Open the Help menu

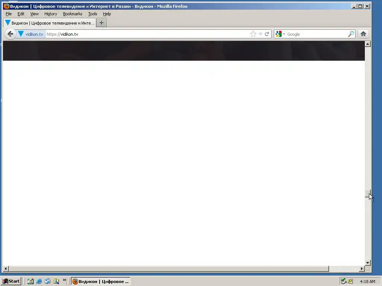[107, 14]
